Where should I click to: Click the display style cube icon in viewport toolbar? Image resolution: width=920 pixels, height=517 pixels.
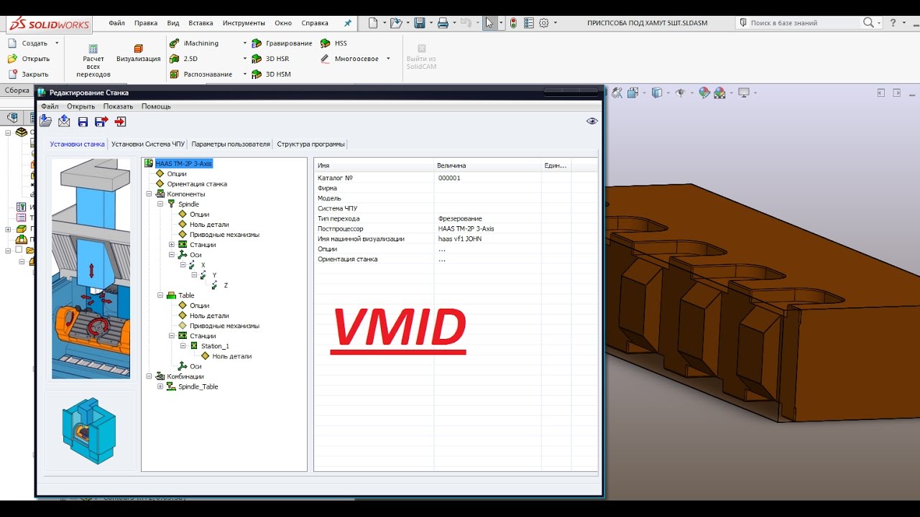pyautogui.click(x=656, y=93)
